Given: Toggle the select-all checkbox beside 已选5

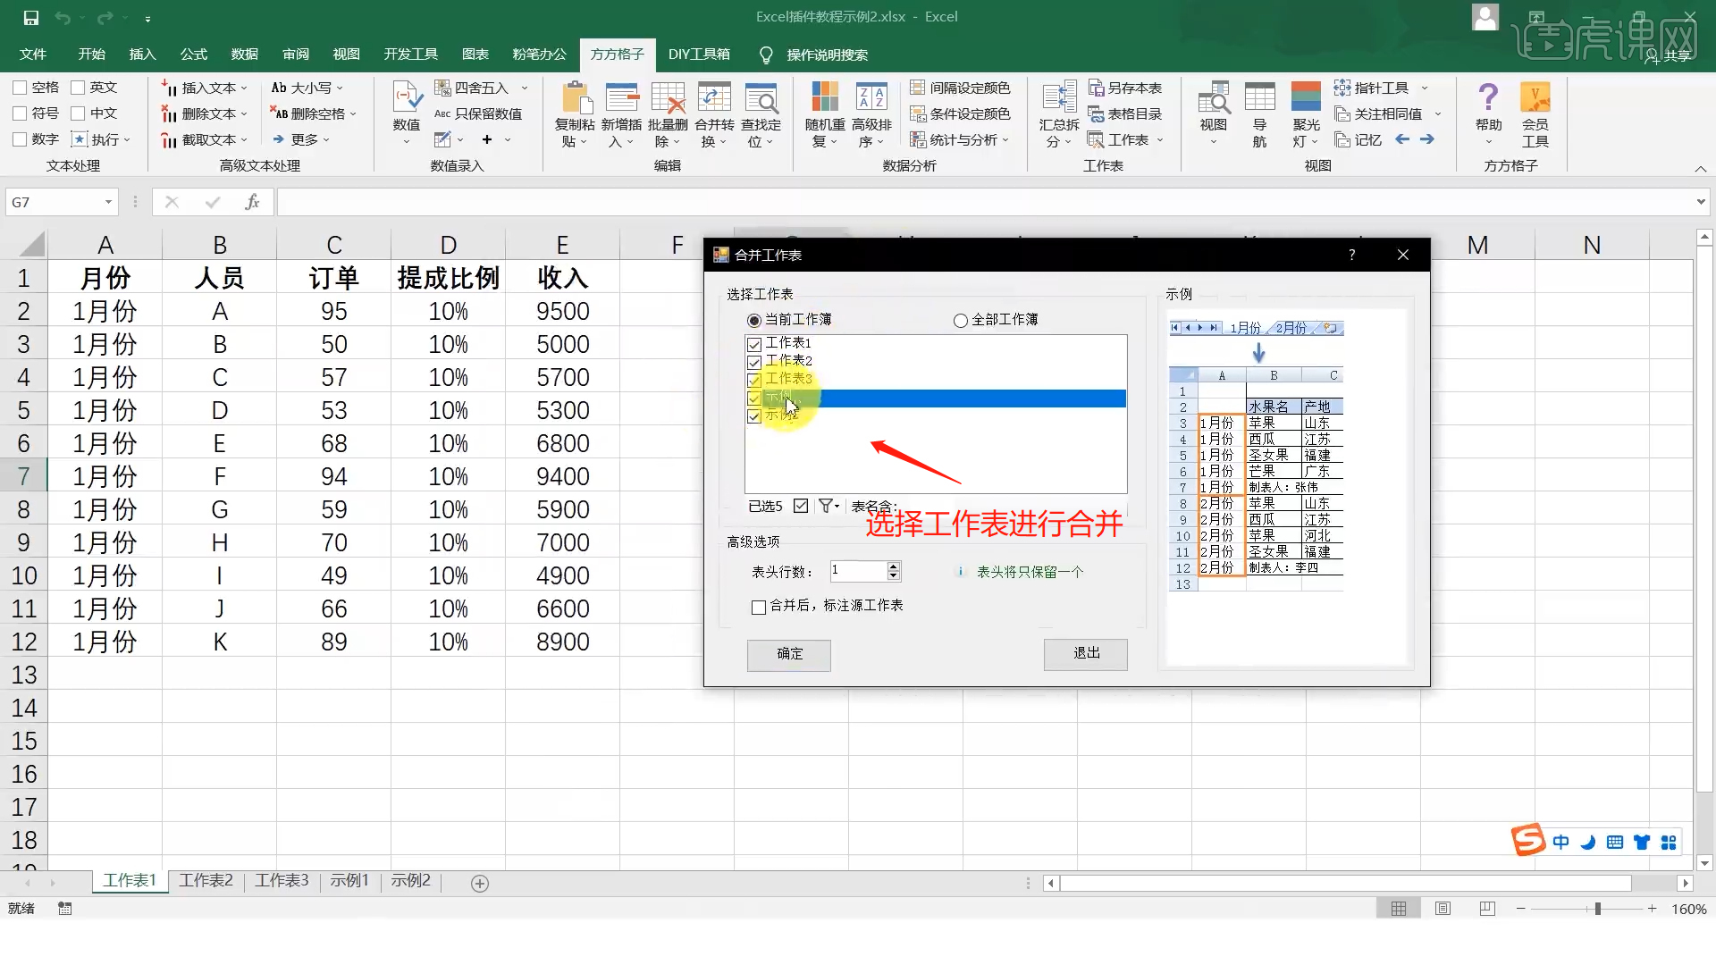Looking at the screenshot, I should point(801,506).
